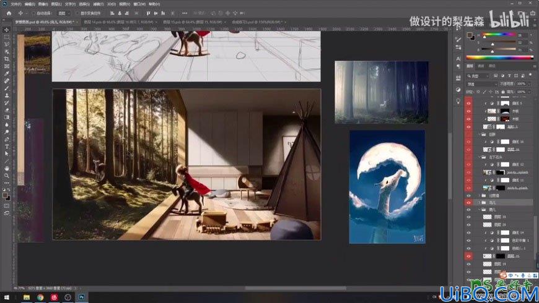This screenshot has height=303, width=539.
Task: Hide the 曲线 14 adjustment layer
Action: point(468,233)
